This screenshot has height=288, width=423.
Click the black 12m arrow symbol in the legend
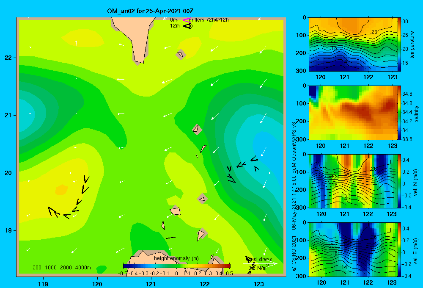pyautogui.click(x=187, y=26)
